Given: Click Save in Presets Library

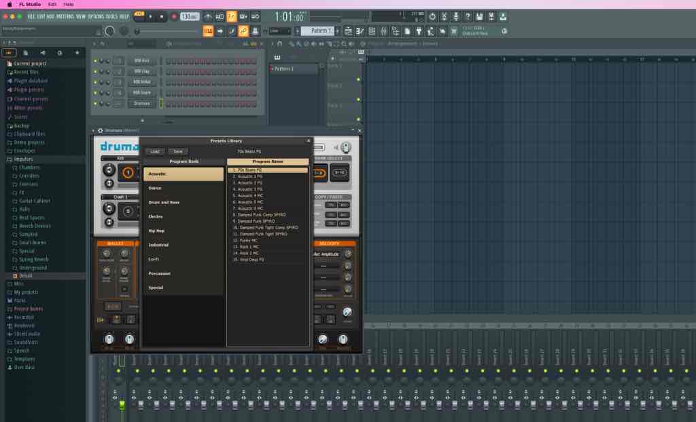Looking at the screenshot, I should (178, 151).
